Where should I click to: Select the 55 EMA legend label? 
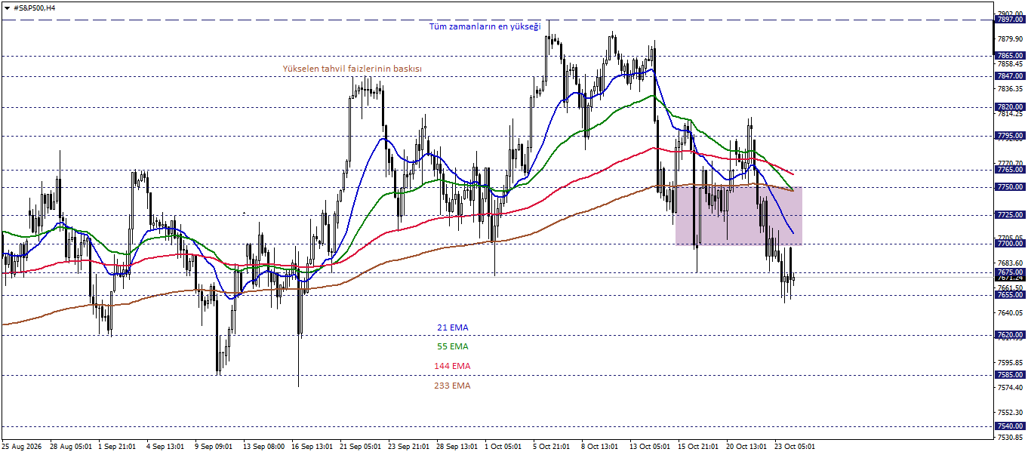point(453,346)
